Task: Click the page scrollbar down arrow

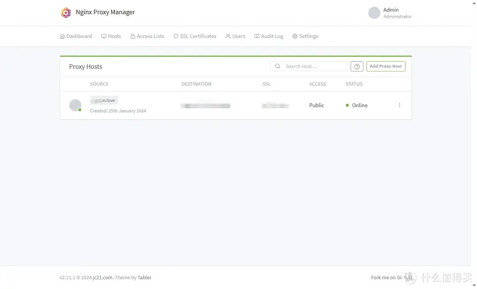Action: (x=474, y=285)
